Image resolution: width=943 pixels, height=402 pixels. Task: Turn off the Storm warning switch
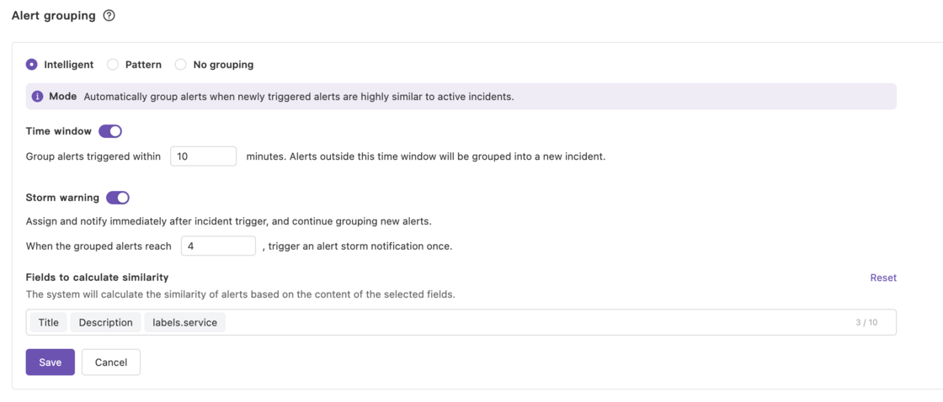pyautogui.click(x=118, y=198)
